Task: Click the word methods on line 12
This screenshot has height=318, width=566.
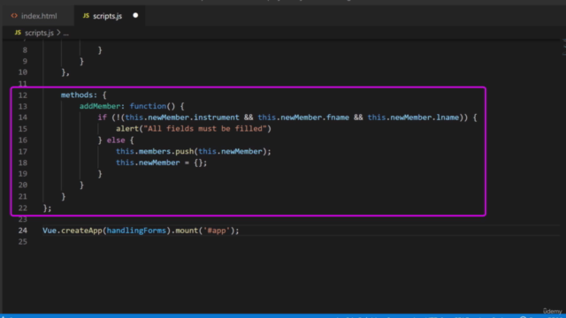Action: click(77, 95)
